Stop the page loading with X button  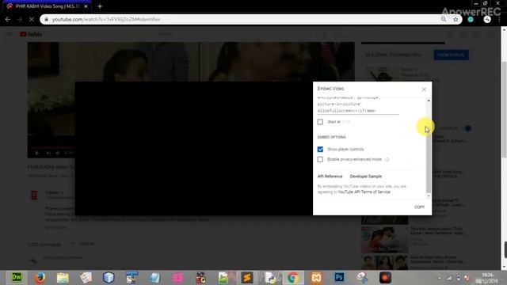click(32, 19)
